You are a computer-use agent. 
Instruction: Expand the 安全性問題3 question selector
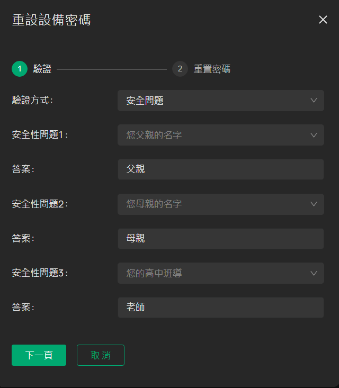pos(221,273)
